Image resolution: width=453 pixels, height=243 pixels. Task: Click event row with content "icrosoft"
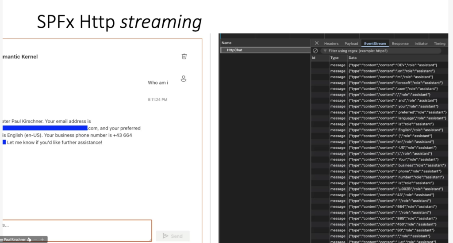(379, 83)
